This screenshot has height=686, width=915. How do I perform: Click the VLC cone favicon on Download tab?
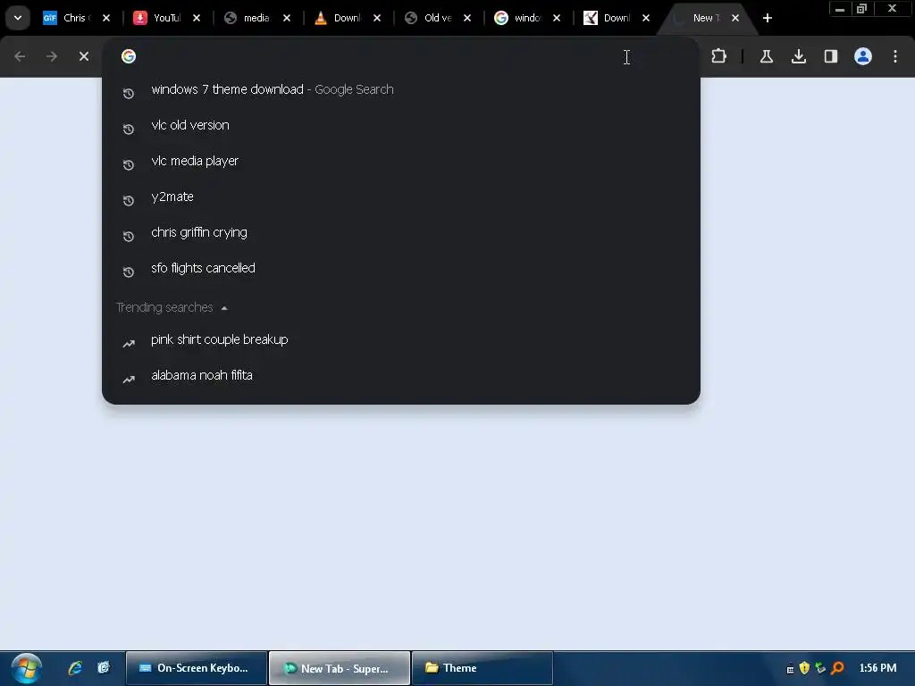coord(321,18)
